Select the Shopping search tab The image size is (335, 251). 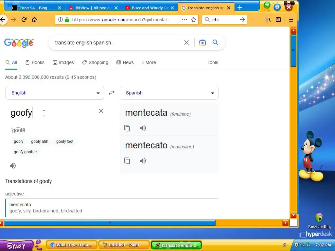(x=95, y=62)
